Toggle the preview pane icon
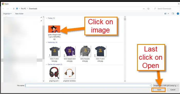 pyautogui.click(x=173, y=14)
